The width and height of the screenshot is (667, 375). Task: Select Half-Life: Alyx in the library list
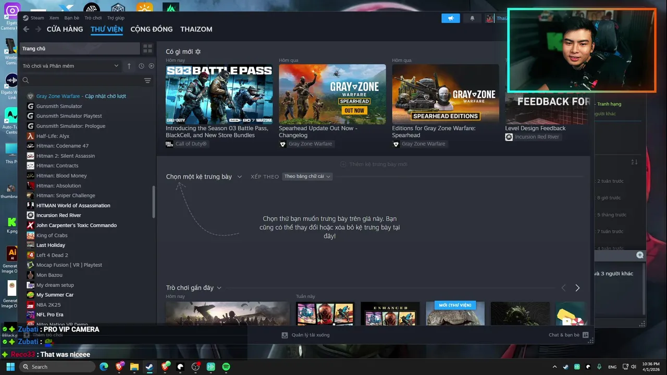tap(53, 136)
